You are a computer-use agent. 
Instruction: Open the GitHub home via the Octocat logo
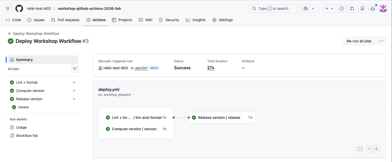(19, 8)
